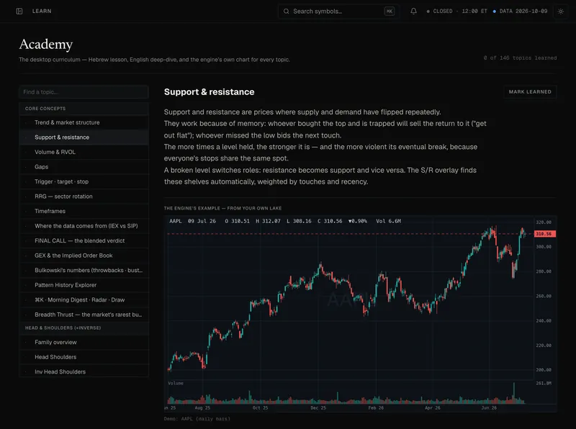
Task: Toggle light/dark theme sun icon
Action: (561, 12)
